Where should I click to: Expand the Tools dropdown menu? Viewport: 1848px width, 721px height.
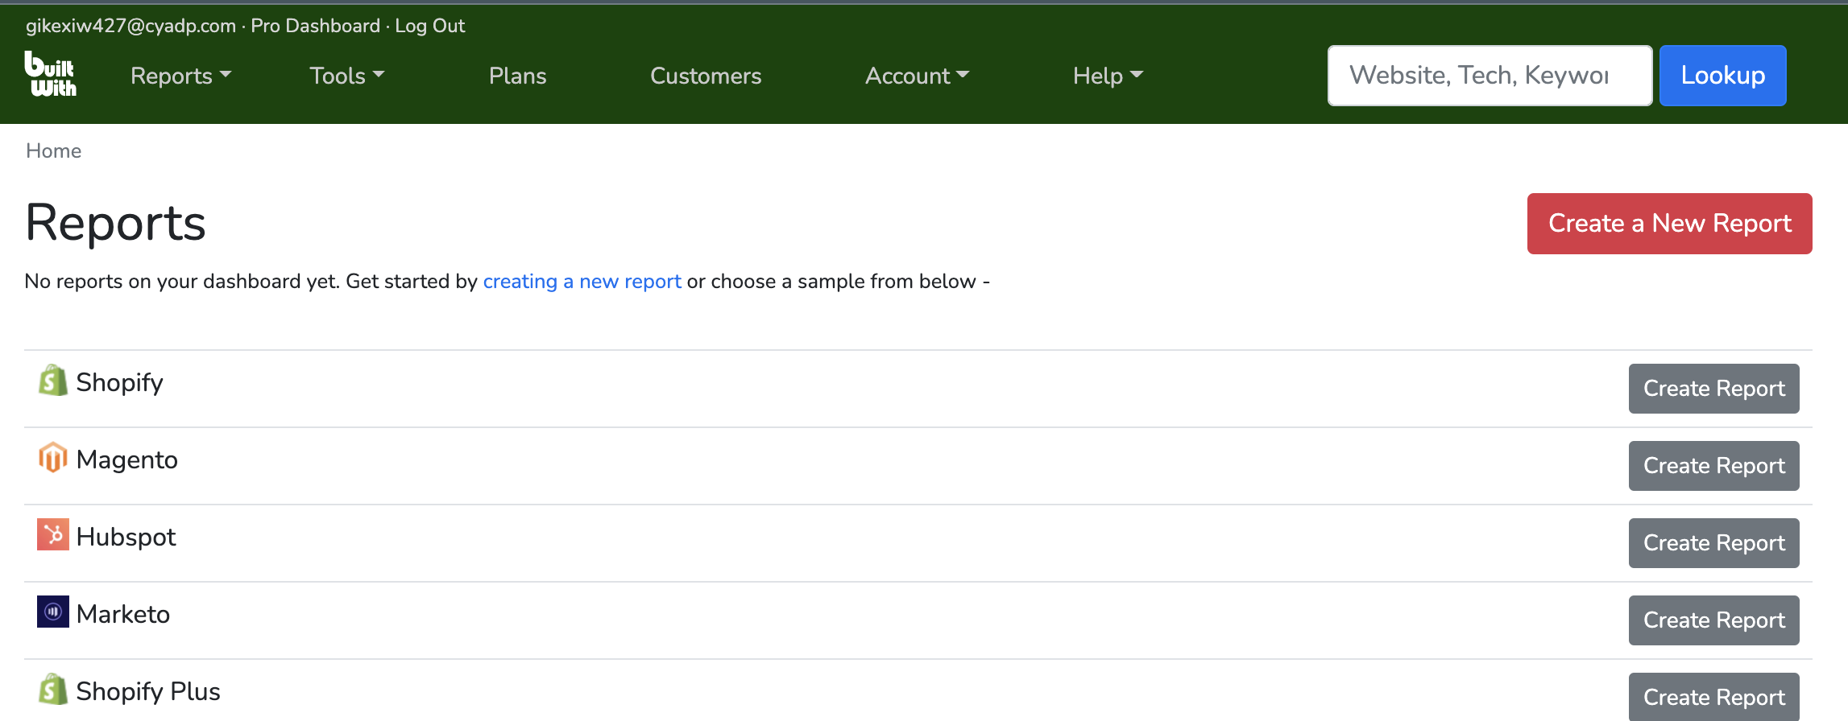tap(347, 76)
